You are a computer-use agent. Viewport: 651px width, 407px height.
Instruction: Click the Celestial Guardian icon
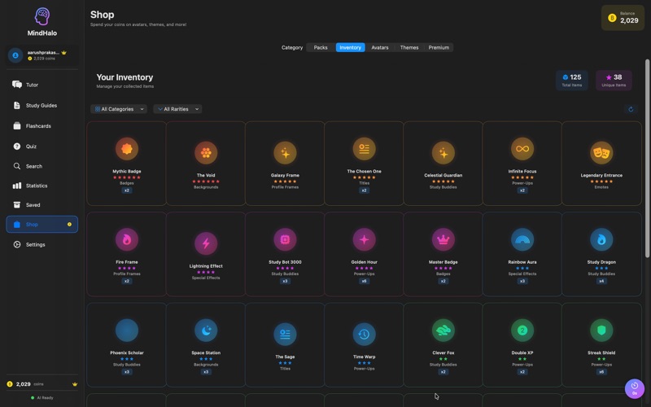point(443,152)
